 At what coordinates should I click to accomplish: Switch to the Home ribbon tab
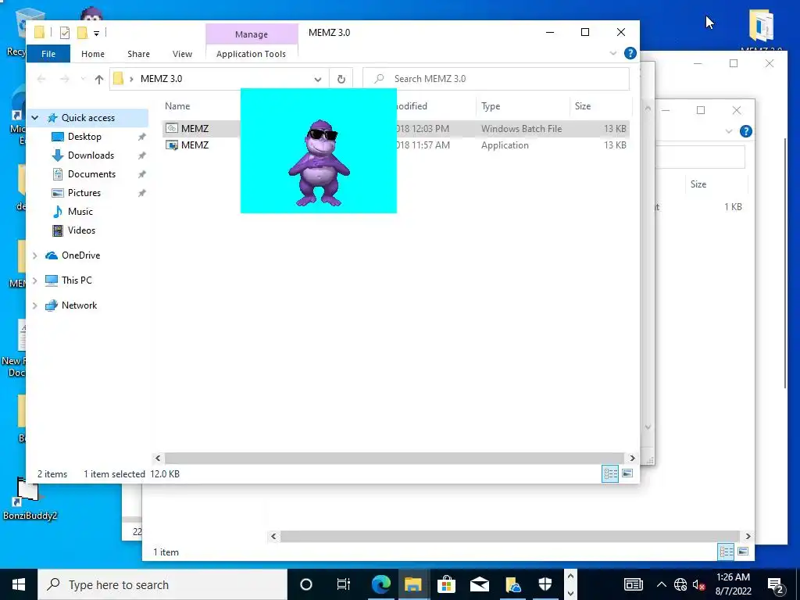[93, 54]
